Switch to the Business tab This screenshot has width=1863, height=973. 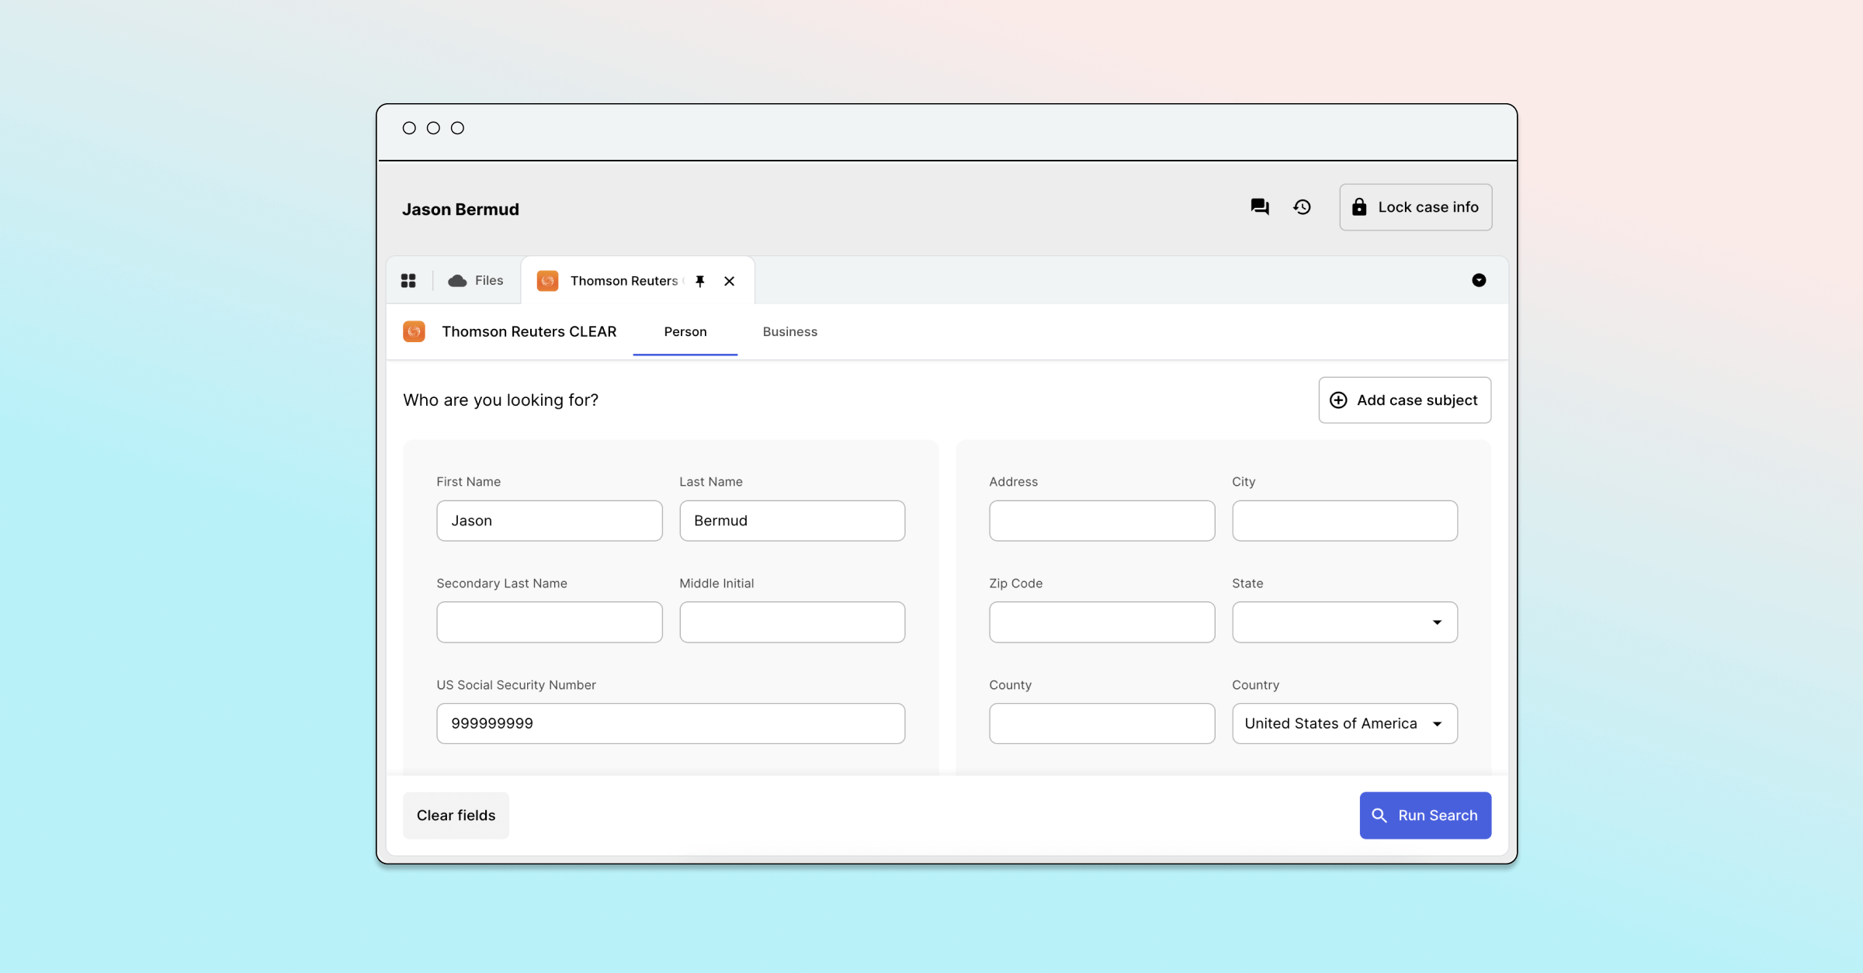[789, 330]
